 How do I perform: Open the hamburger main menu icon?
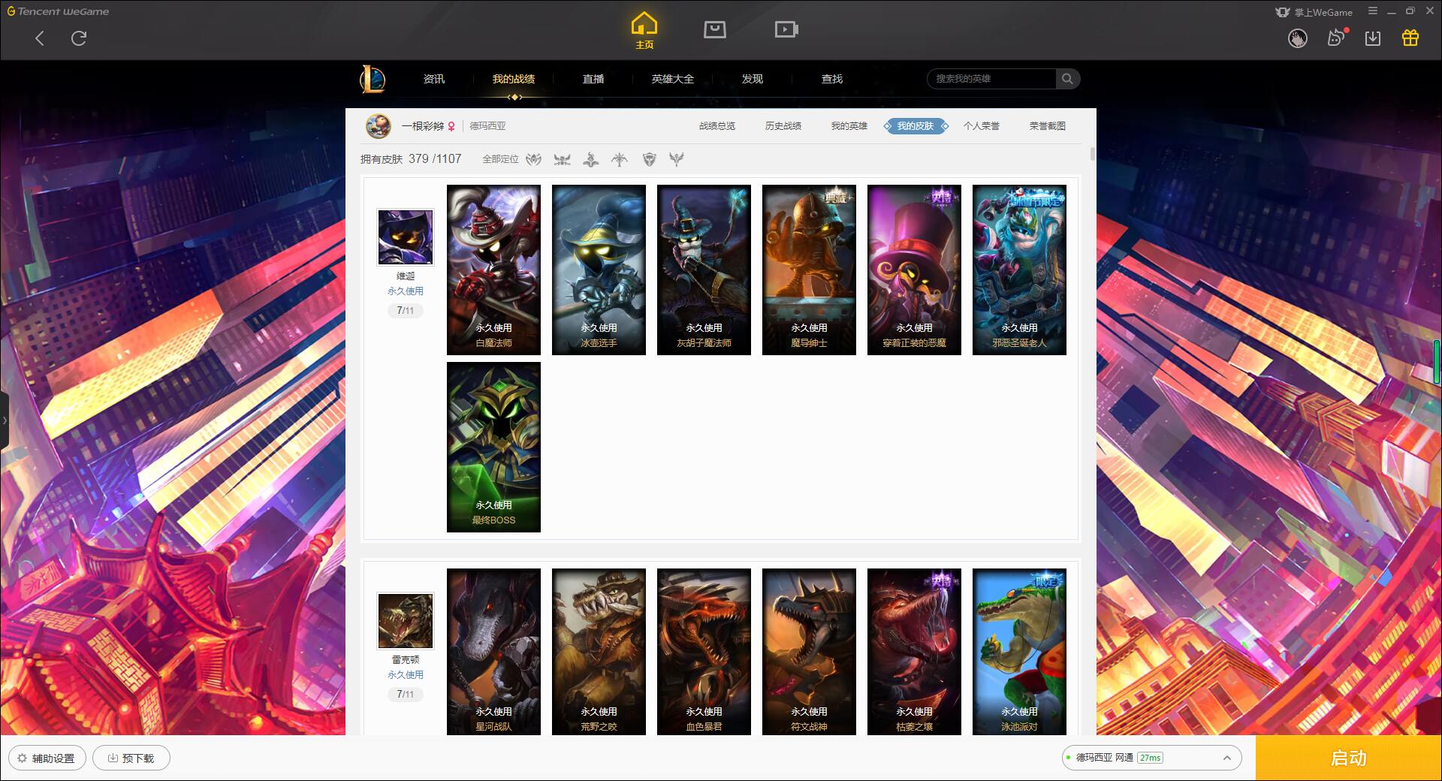(x=1373, y=11)
